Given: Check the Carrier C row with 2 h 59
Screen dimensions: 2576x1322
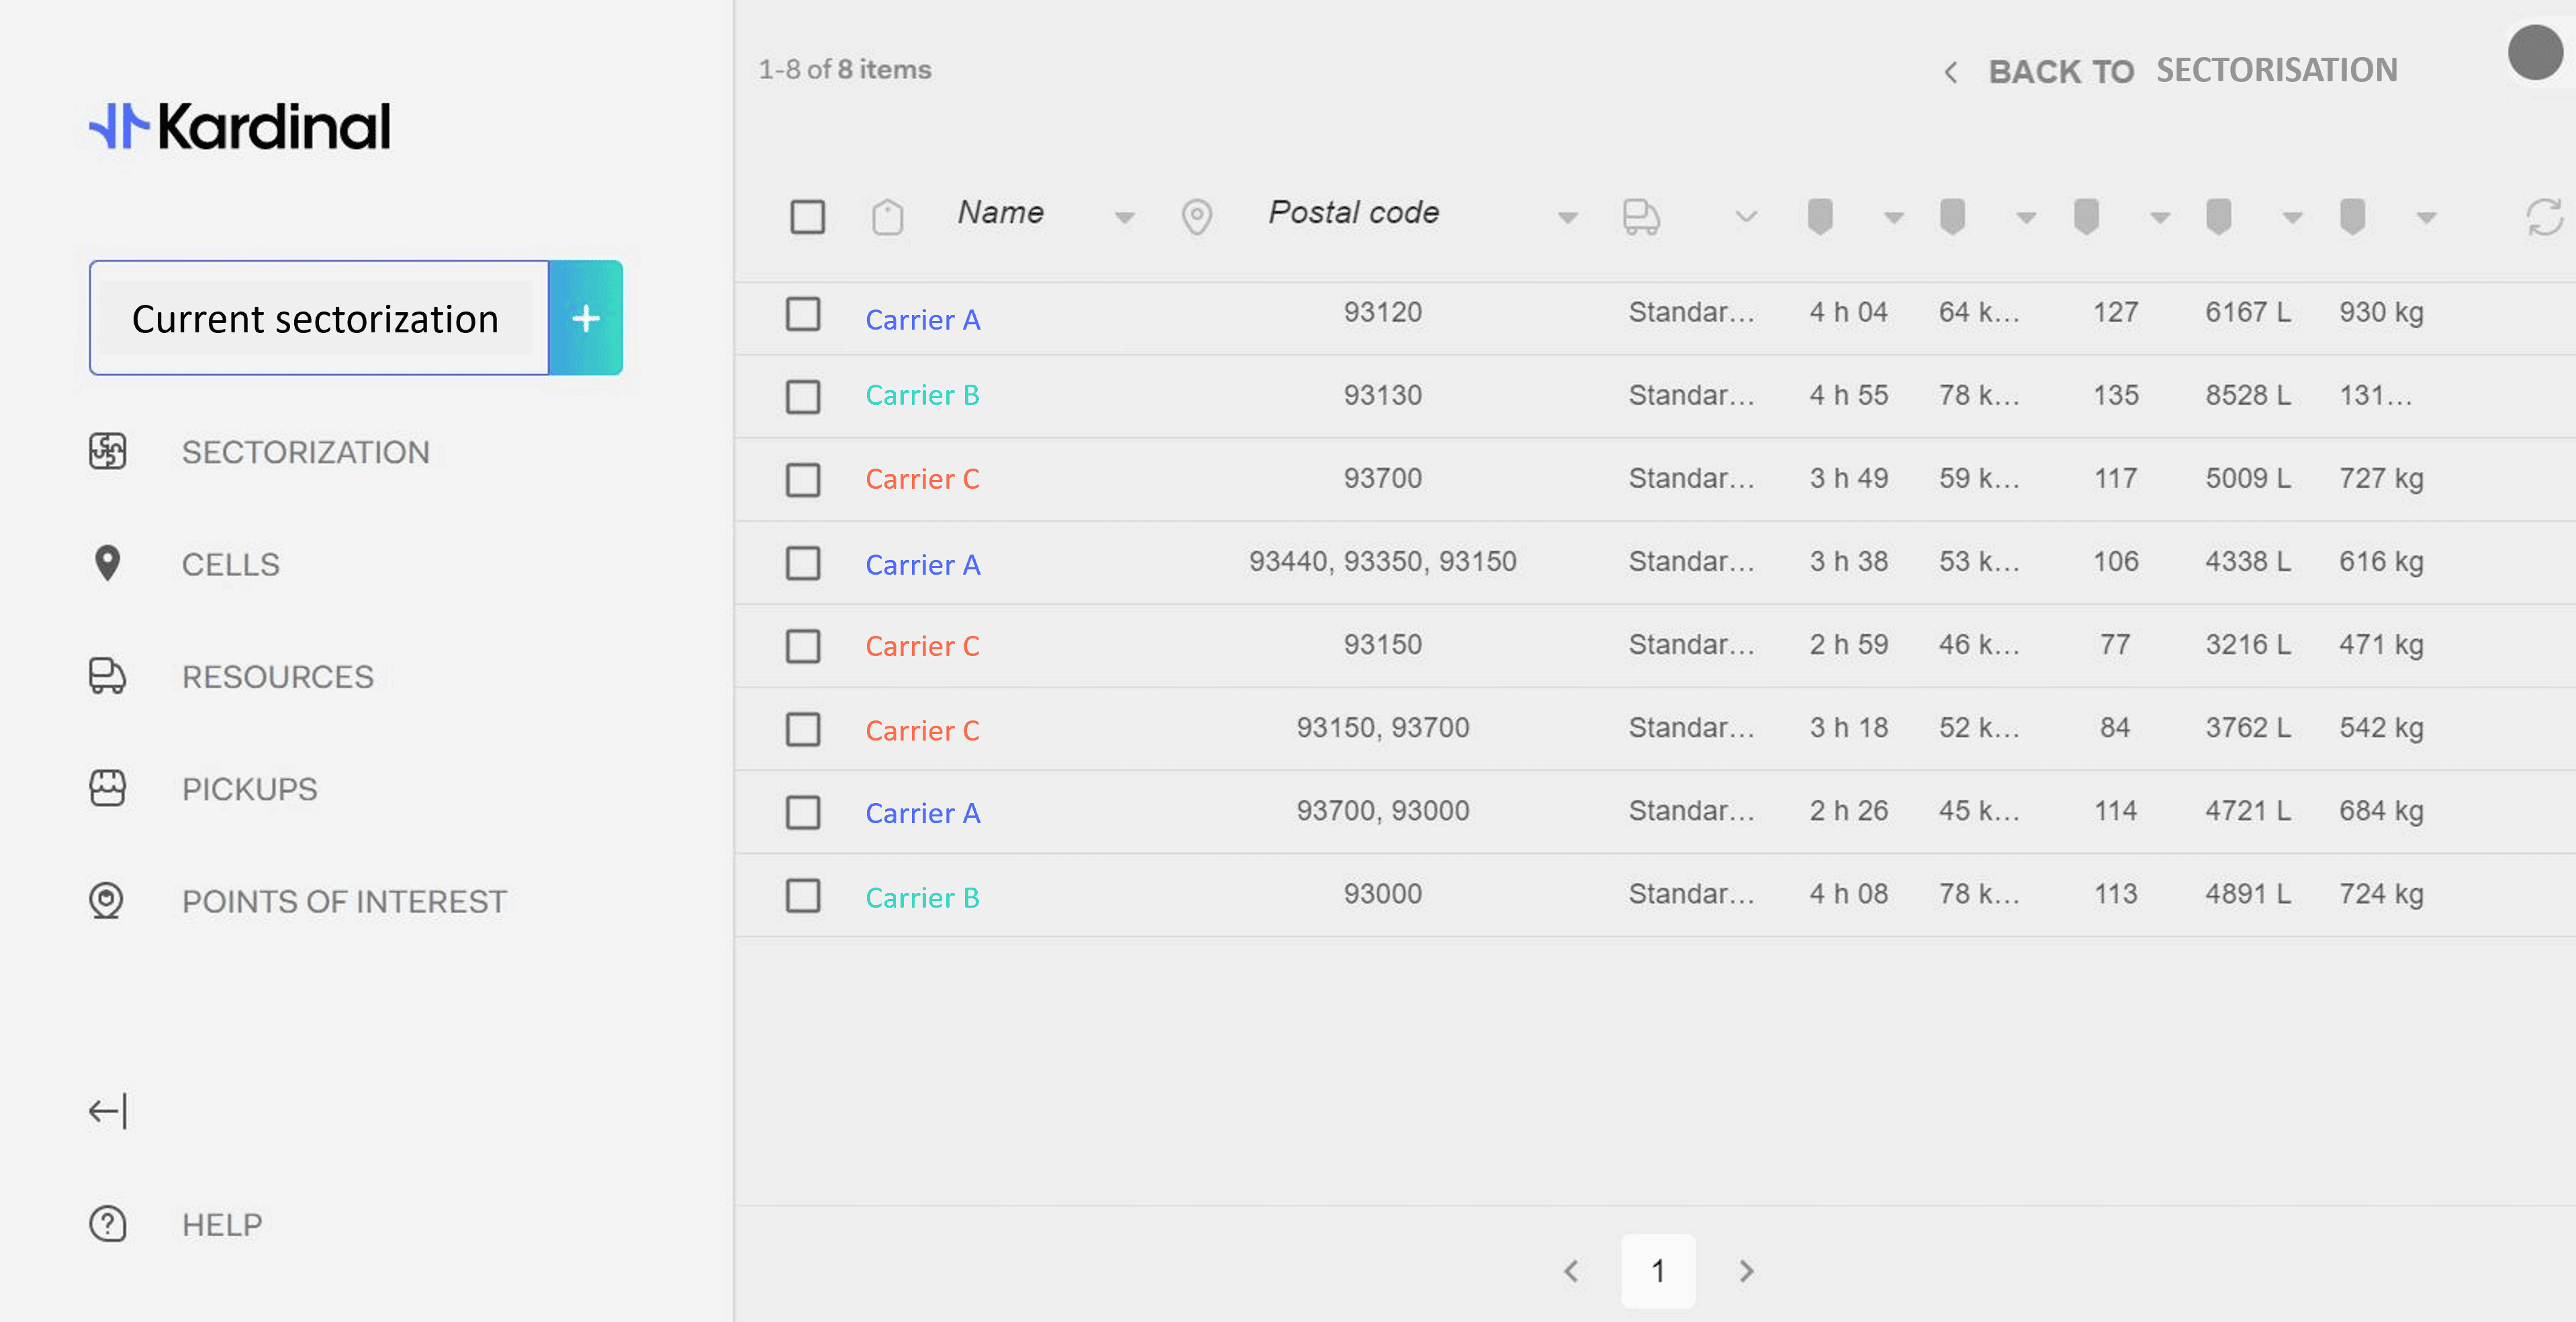Looking at the screenshot, I should 803,646.
